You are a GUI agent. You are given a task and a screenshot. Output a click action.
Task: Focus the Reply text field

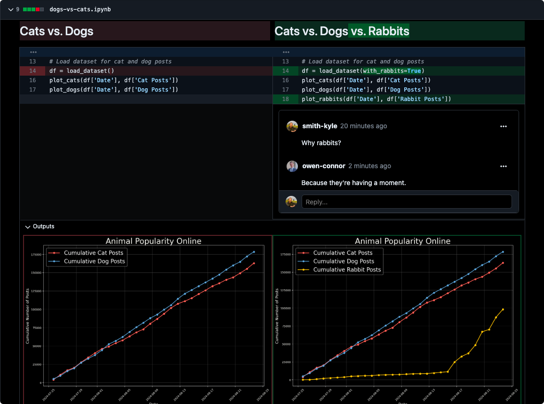pos(406,202)
